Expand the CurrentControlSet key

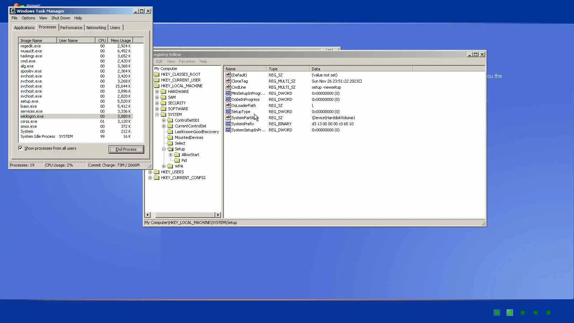(x=164, y=126)
